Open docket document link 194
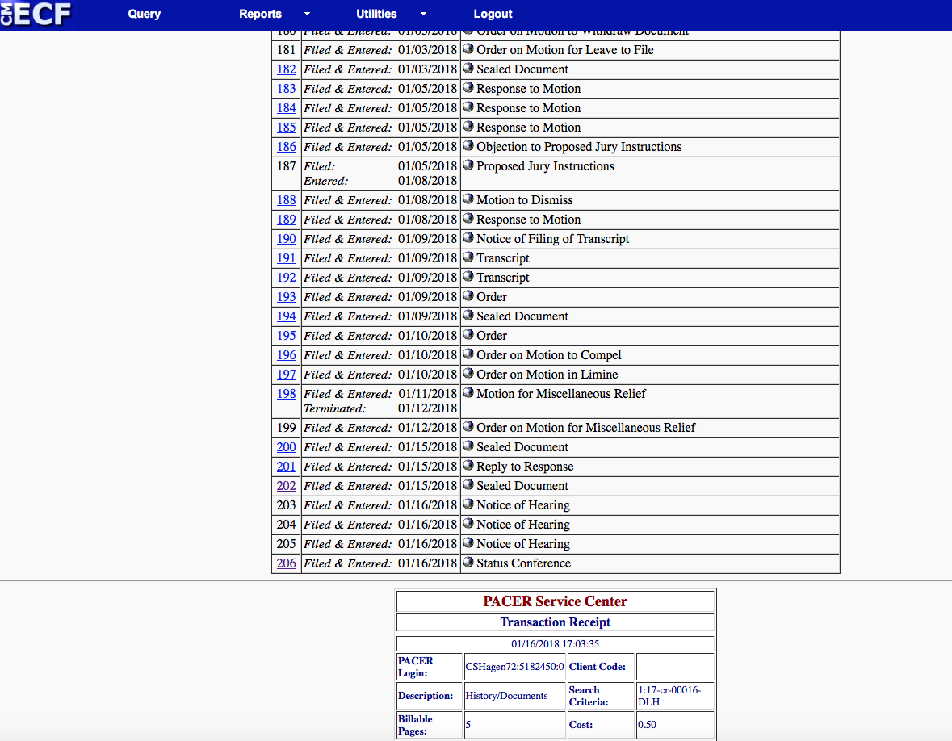 pos(287,316)
